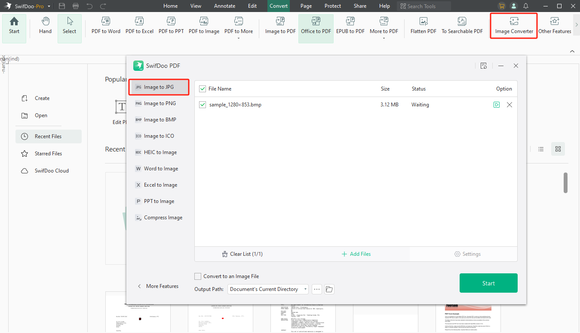580x333 pixels.
Task: Open the Share tab
Action: pyautogui.click(x=360, y=6)
